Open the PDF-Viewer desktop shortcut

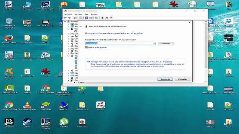coord(9,56)
